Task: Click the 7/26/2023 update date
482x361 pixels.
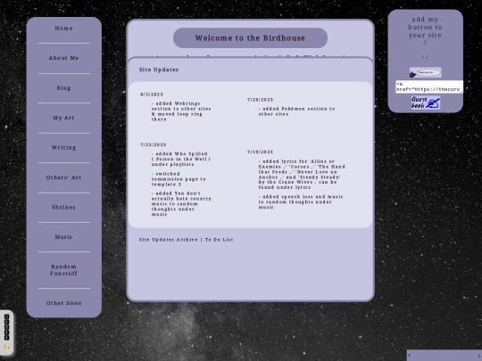Action: [x=260, y=100]
